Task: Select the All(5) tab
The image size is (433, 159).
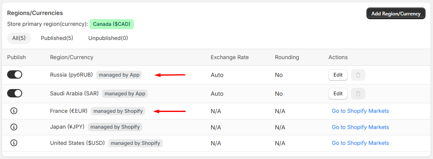Action: [19, 38]
